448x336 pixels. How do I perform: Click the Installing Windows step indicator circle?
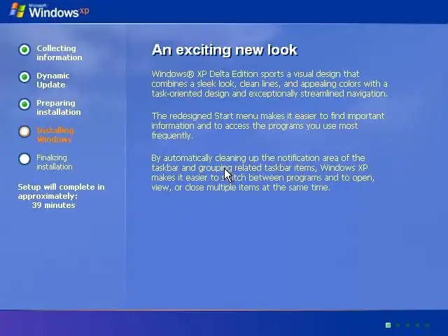tap(24, 132)
